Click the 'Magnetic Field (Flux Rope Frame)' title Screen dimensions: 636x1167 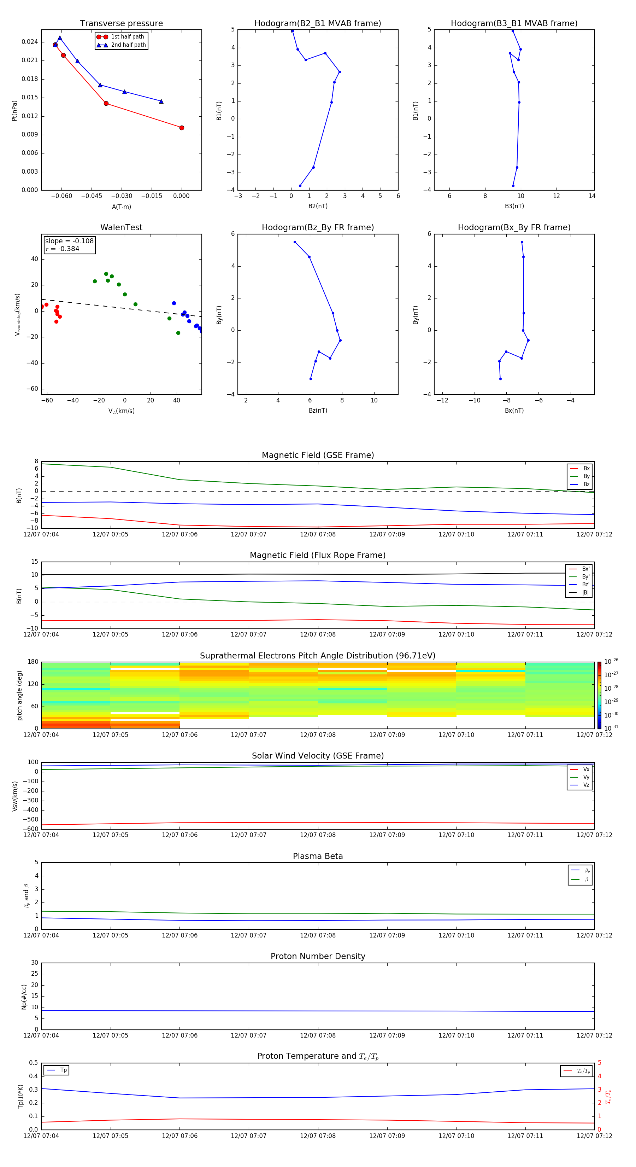coord(318,555)
